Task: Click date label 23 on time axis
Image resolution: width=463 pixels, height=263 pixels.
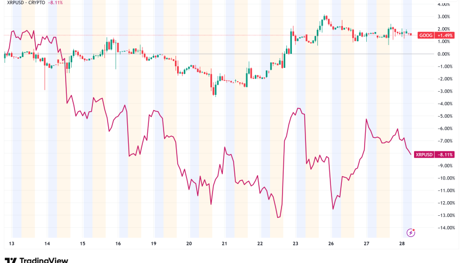Action: [296, 243]
